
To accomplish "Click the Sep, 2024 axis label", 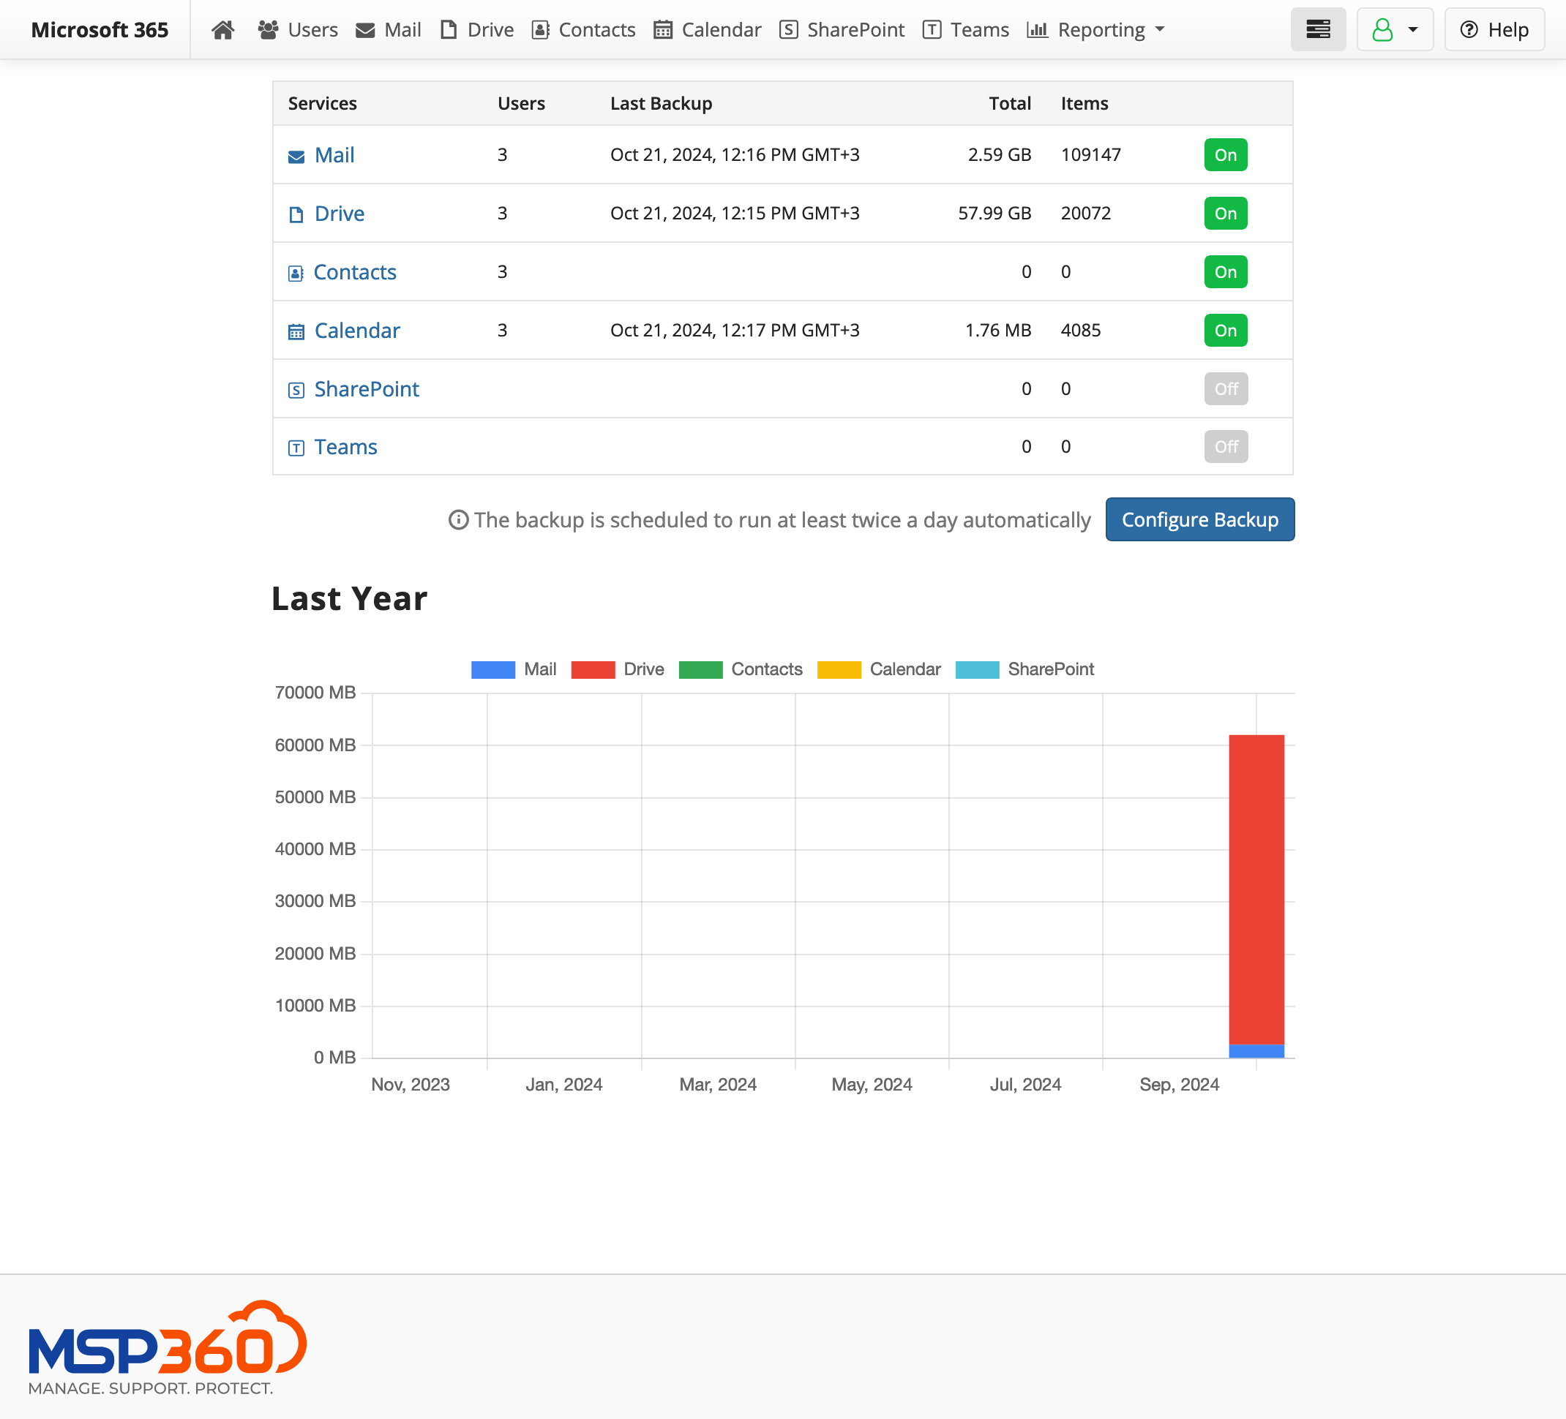I will pos(1179,1085).
